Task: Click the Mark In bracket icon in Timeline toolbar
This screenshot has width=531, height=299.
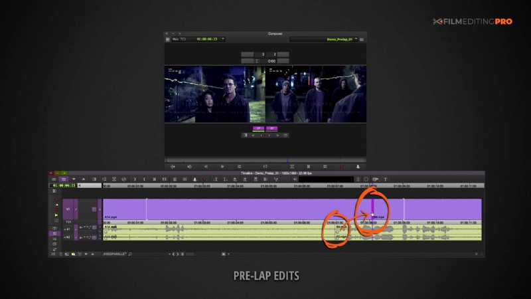Action: [135, 179]
